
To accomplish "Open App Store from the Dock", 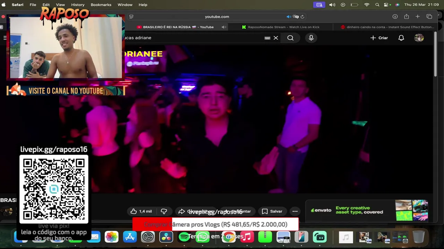I will 130,237.
